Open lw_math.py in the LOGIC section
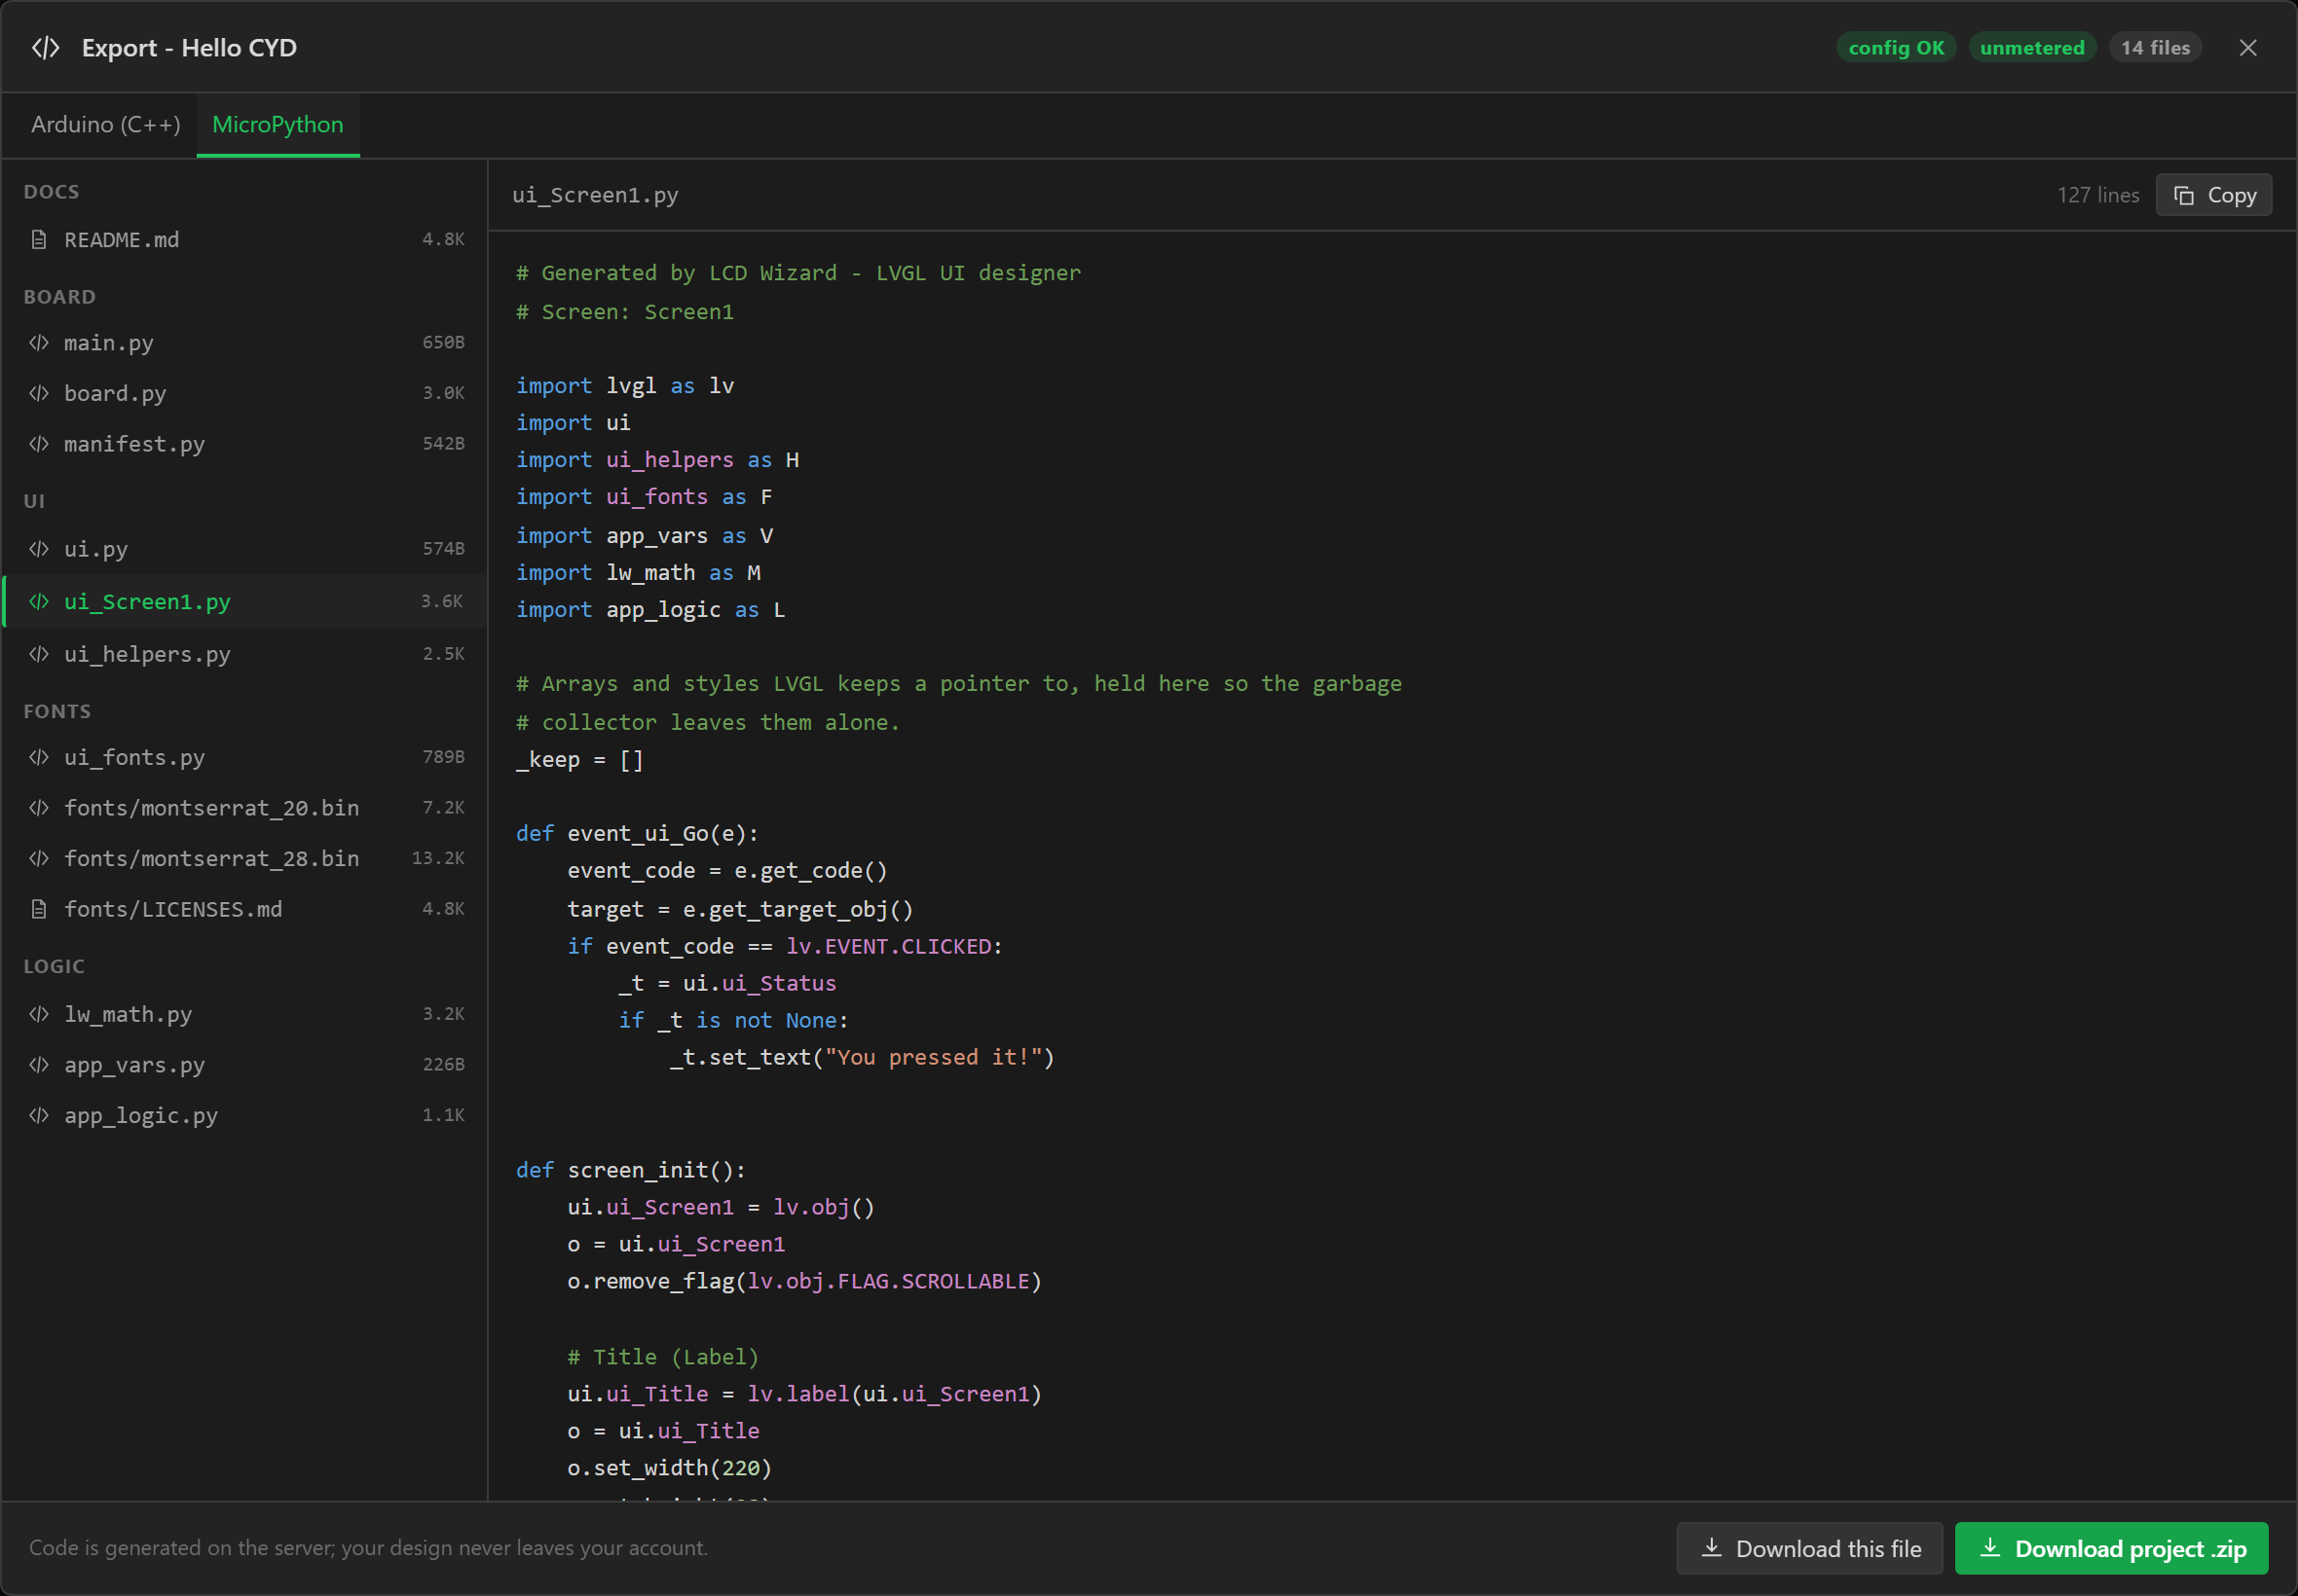 click(x=245, y=1014)
